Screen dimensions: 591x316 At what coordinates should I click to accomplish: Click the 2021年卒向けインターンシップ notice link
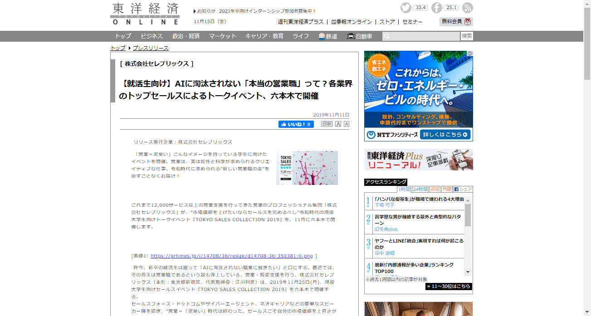point(267,11)
